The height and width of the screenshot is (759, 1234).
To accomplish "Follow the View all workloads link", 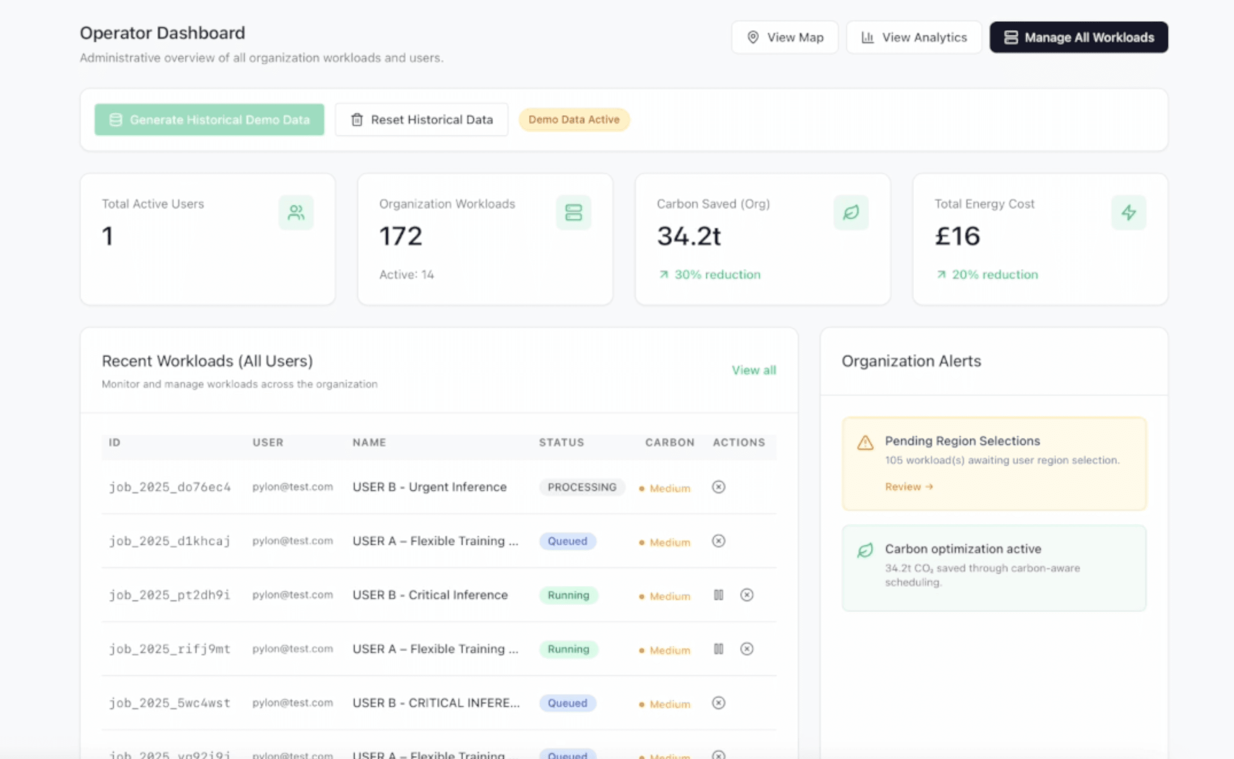I will click(x=754, y=370).
